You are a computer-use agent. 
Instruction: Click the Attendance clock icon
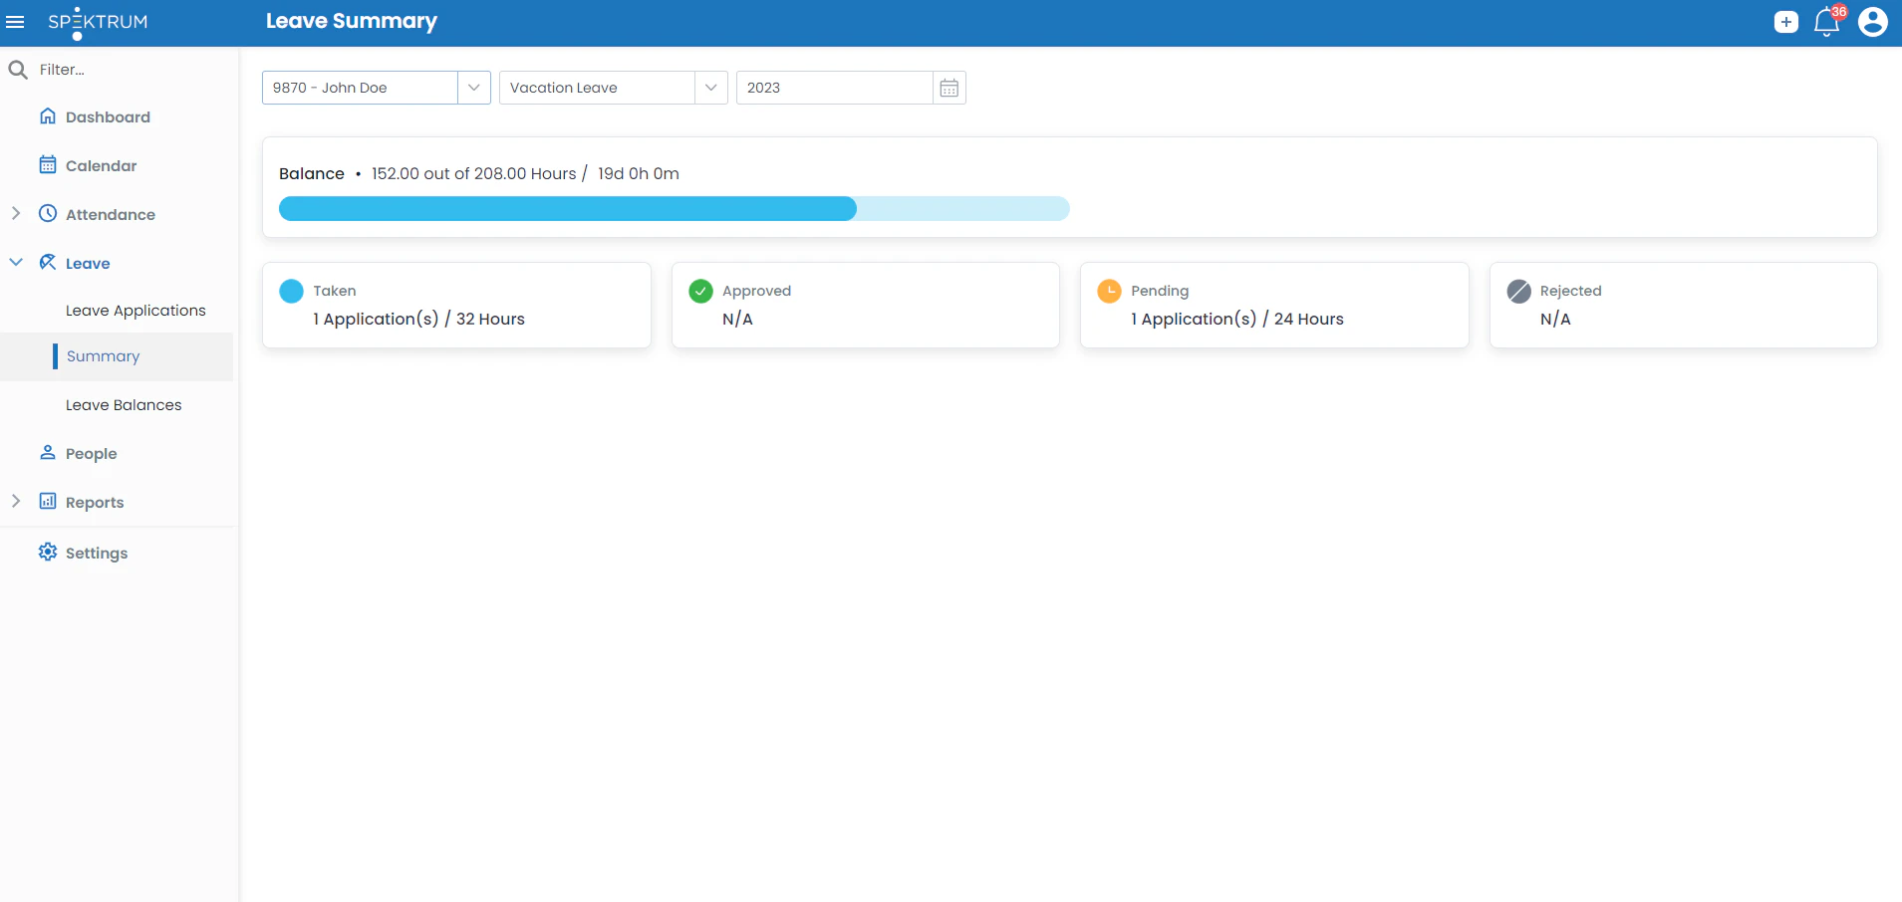(47, 214)
